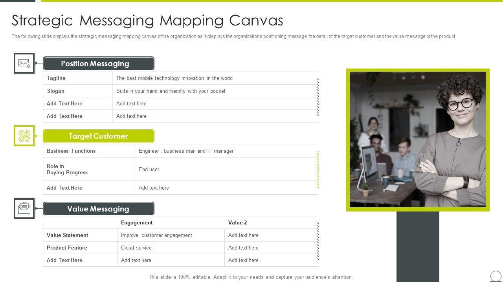Click the circle icon in bottom-right corner
This screenshot has width=503, height=282.
click(496, 276)
